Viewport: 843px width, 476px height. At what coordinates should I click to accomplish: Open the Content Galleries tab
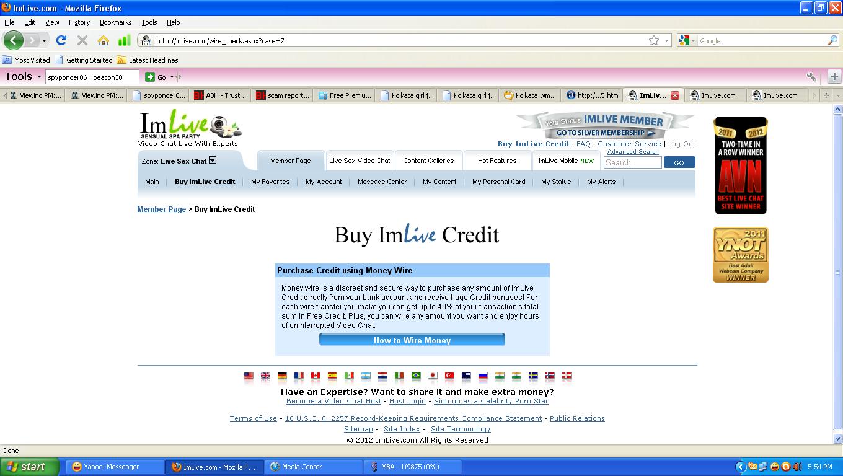tap(428, 161)
